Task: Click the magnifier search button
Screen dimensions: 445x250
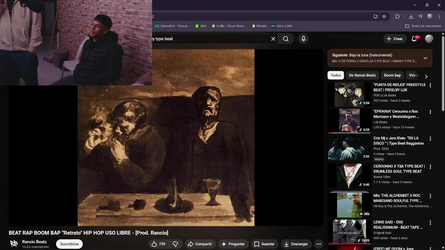Action: [286, 39]
